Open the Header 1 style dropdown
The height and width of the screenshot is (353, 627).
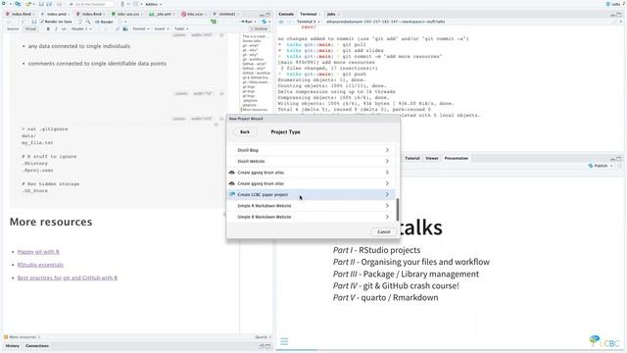[x=81, y=28]
